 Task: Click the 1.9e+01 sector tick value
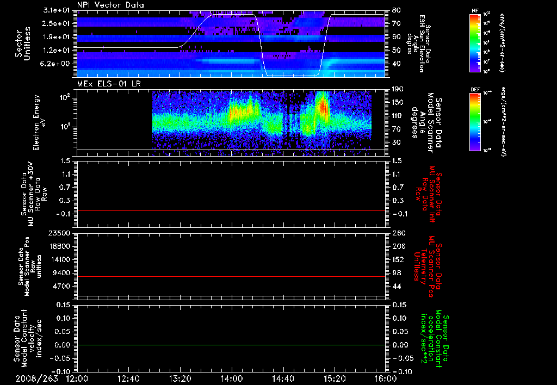[x=58, y=37]
